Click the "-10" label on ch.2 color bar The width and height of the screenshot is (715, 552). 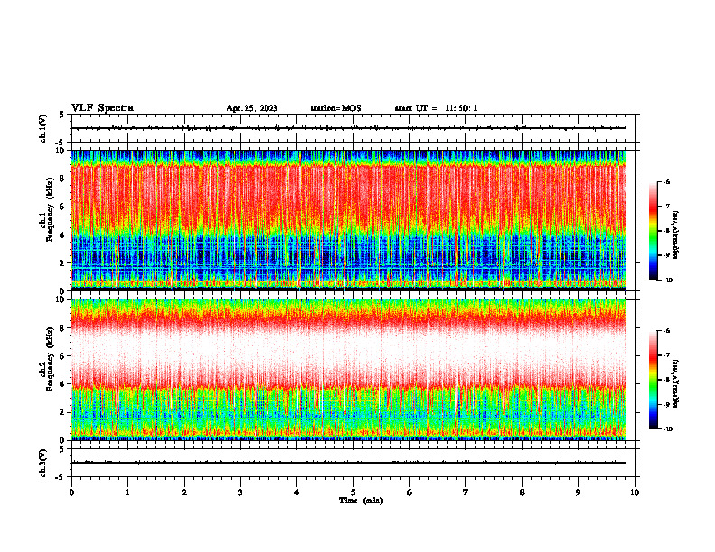click(x=667, y=429)
